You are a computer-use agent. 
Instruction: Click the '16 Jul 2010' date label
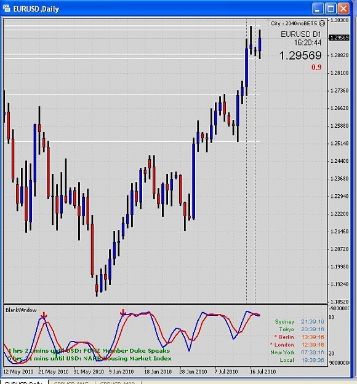tap(263, 372)
